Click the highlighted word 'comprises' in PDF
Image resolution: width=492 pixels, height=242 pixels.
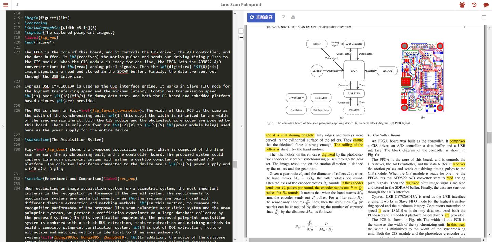[457, 141]
